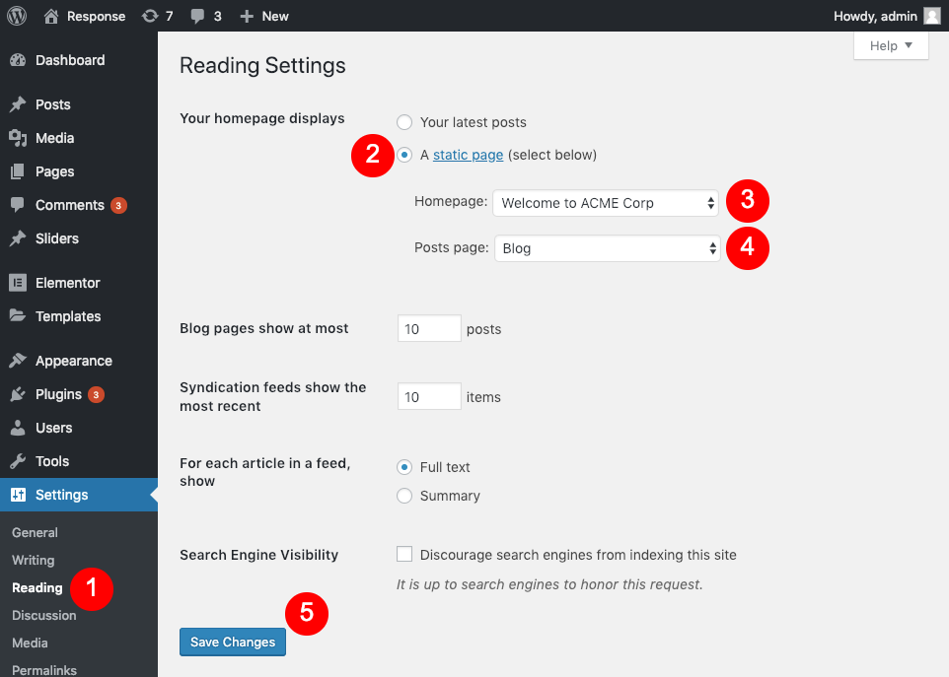This screenshot has height=677, width=949.
Task: Select the 'Your latest posts' radio button
Action: 404,122
